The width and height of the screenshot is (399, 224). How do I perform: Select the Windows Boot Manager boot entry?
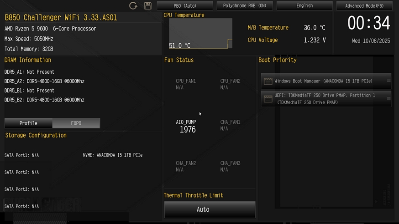coord(323,81)
